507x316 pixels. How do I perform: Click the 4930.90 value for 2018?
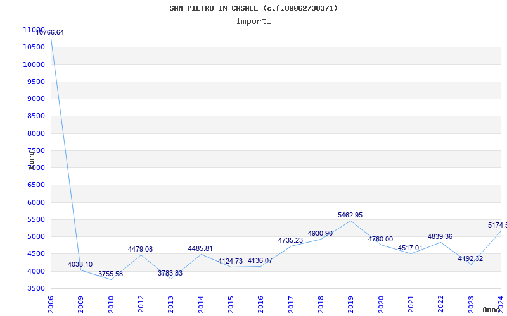tap(320, 234)
